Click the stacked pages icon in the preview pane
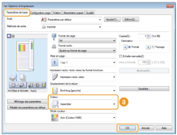The width and height of the screenshot is (177, 135). (23, 78)
